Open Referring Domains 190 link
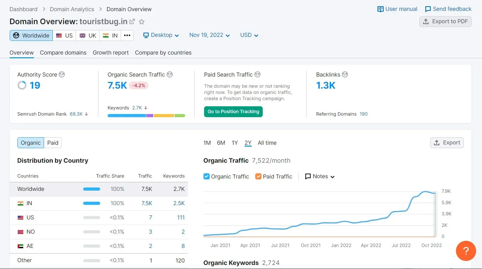 [364, 114]
